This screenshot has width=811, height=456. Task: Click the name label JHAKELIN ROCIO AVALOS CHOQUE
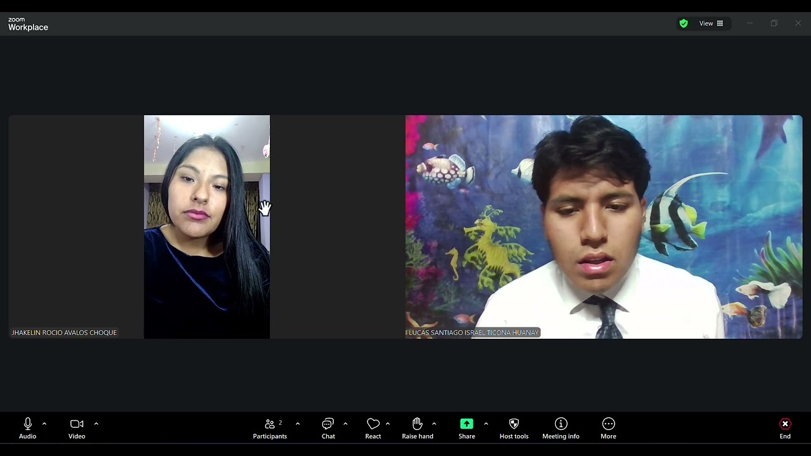click(x=64, y=332)
